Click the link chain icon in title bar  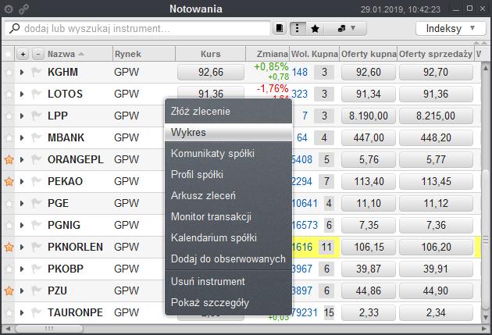point(24,9)
